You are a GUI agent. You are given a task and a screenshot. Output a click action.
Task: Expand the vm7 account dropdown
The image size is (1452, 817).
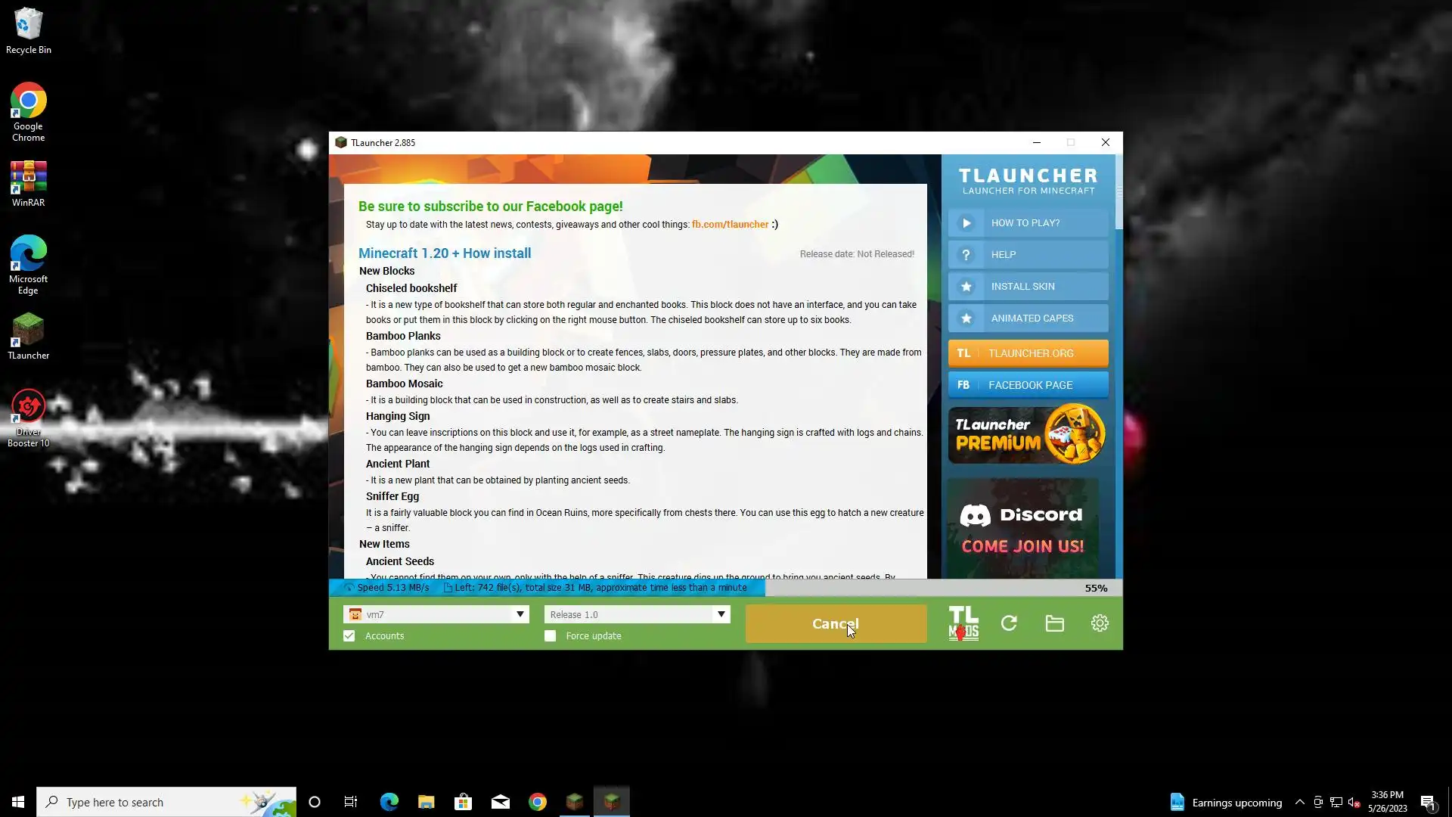coord(520,614)
